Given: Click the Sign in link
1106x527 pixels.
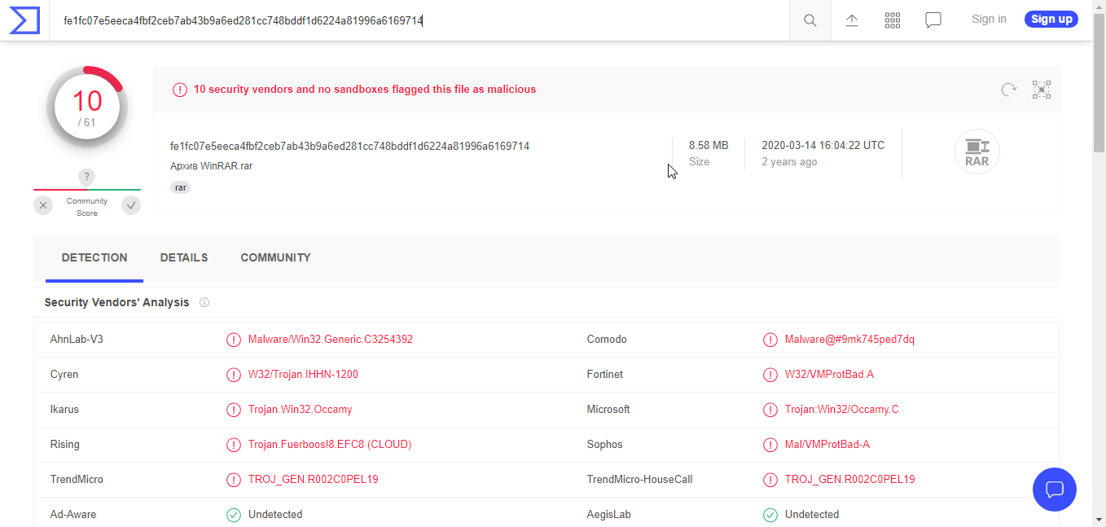Looking at the screenshot, I should (989, 19).
